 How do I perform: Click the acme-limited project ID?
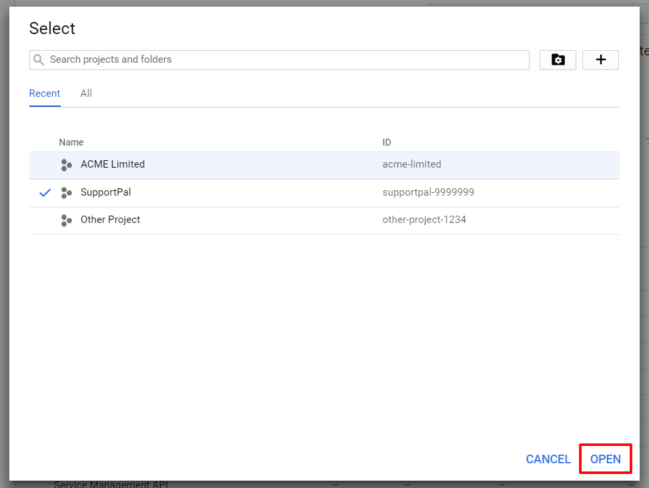(x=412, y=164)
